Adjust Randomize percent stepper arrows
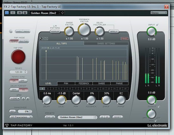The image size is (174, 135). pos(30,111)
